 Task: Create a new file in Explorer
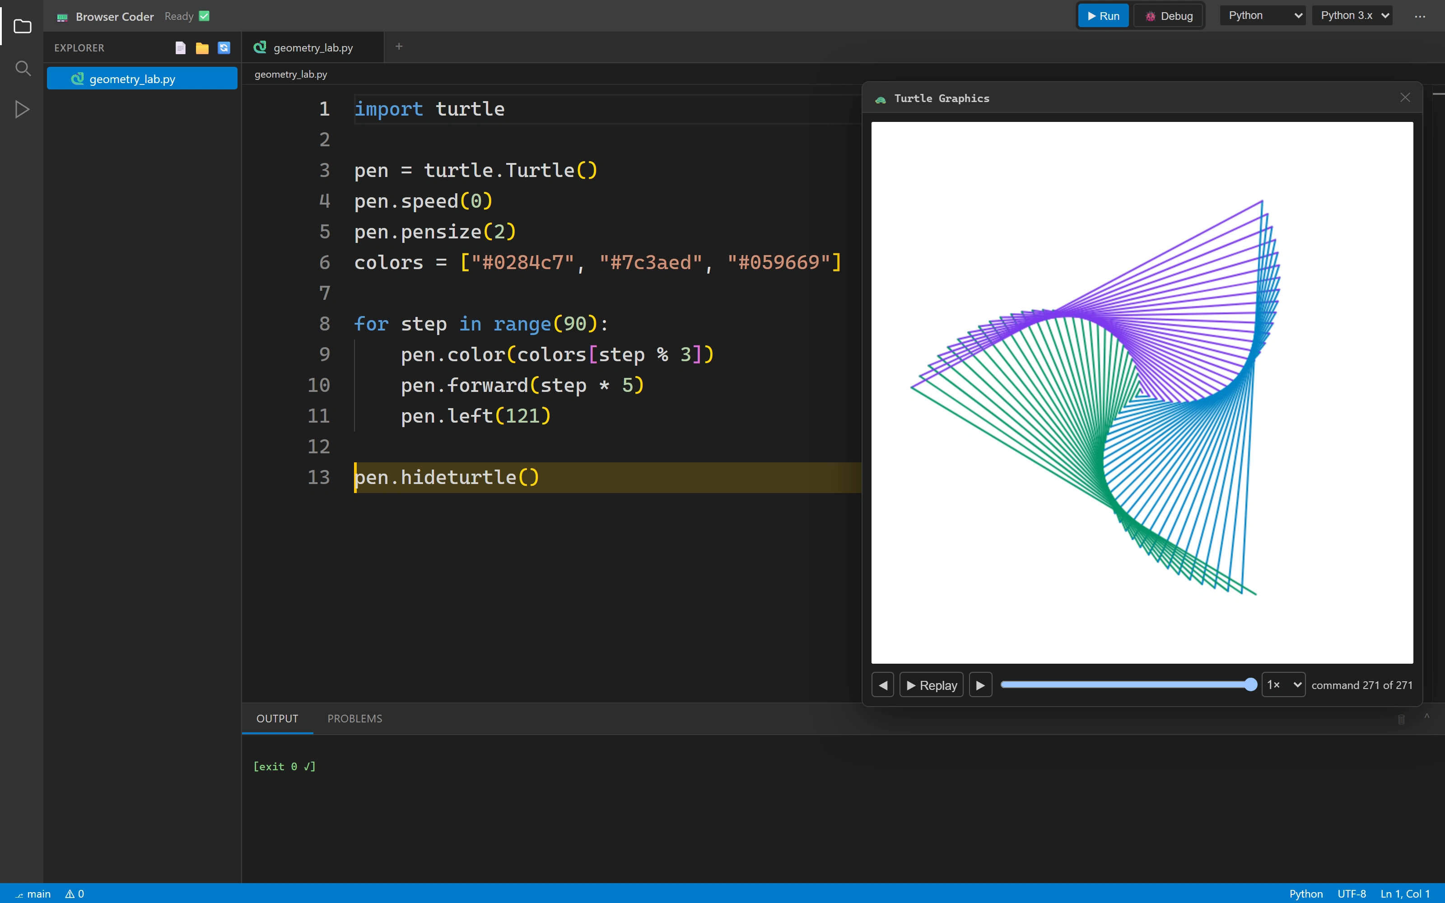tap(180, 48)
